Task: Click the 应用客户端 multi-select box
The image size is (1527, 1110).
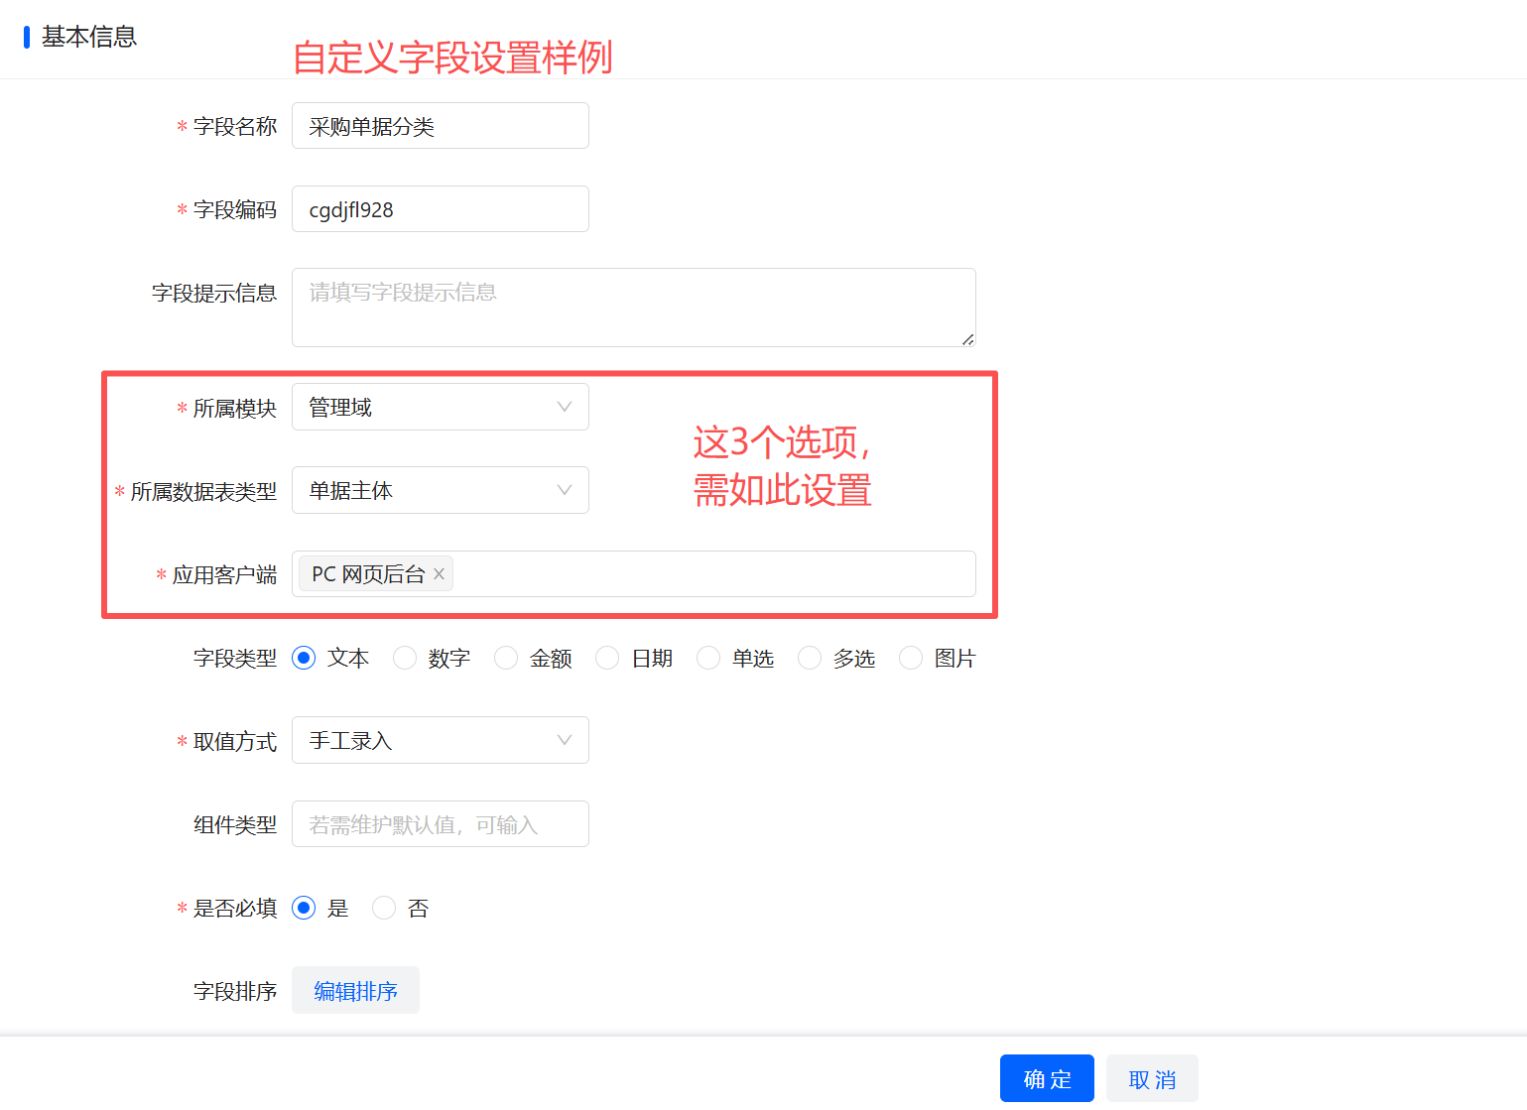Action: [634, 574]
